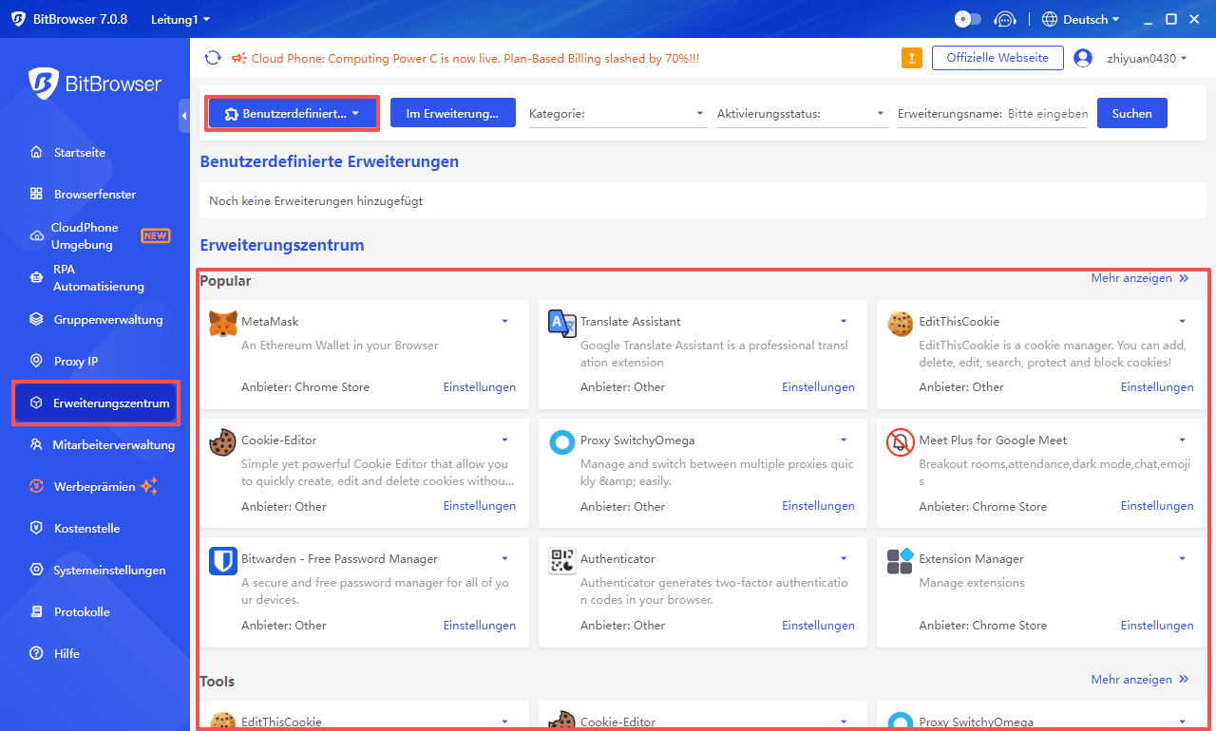Viewport: 1216px width, 731px height.
Task: Open the customer support headset icon
Action: coord(1005,18)
